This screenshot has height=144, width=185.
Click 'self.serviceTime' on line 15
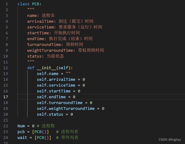pos(56,85)
